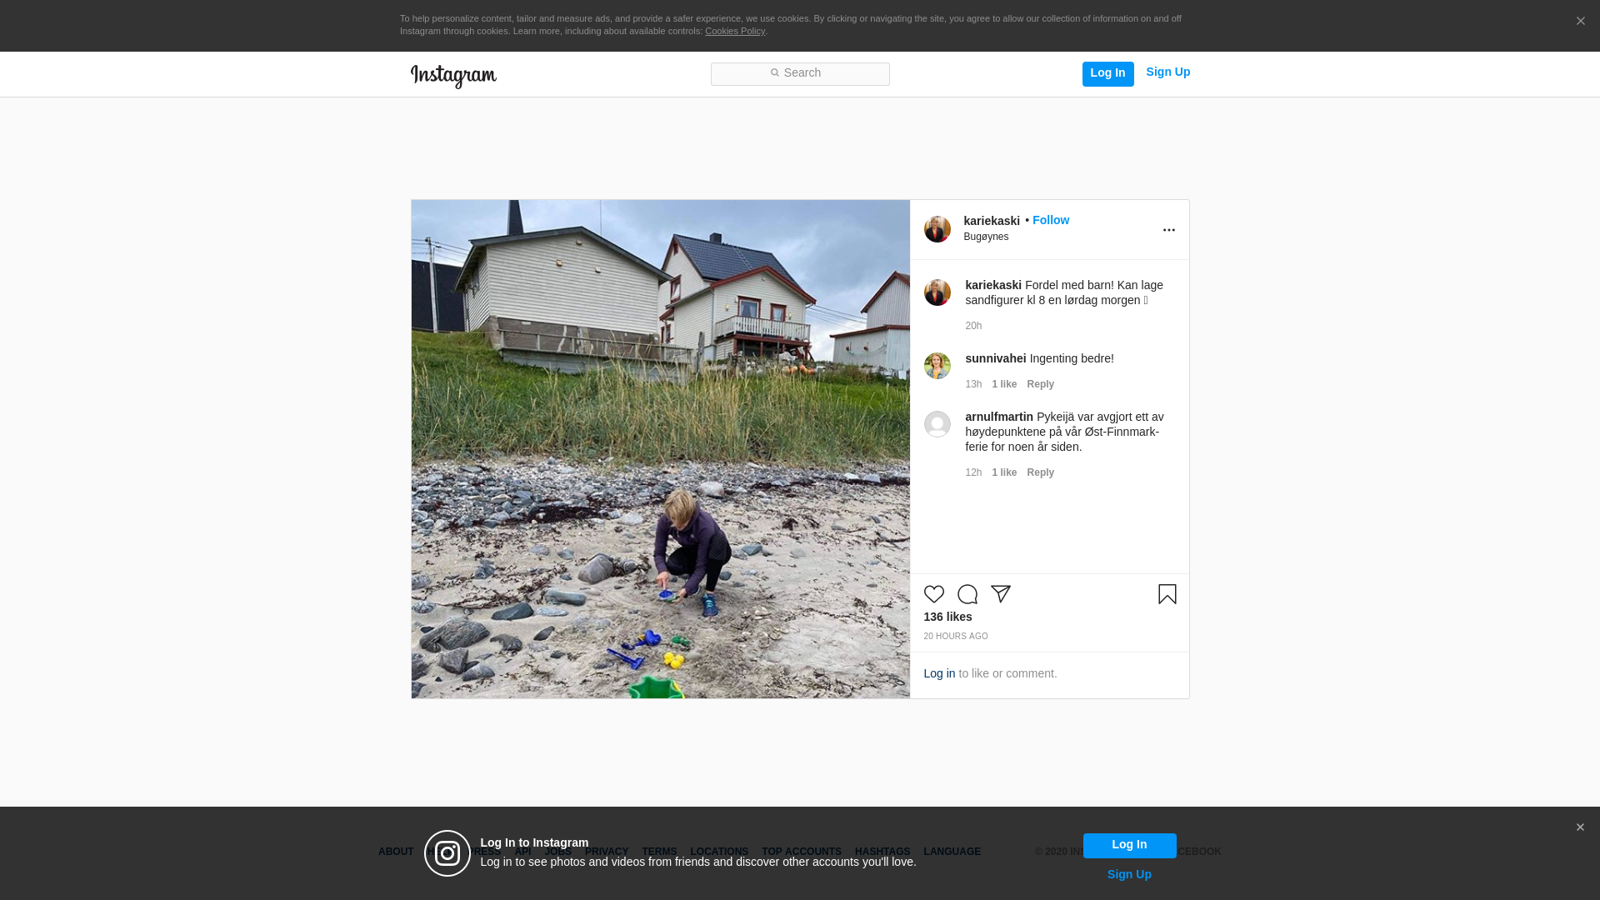Open the Bugøynes location link
This screenshot has height=900, width=1600.
[986, 237]
